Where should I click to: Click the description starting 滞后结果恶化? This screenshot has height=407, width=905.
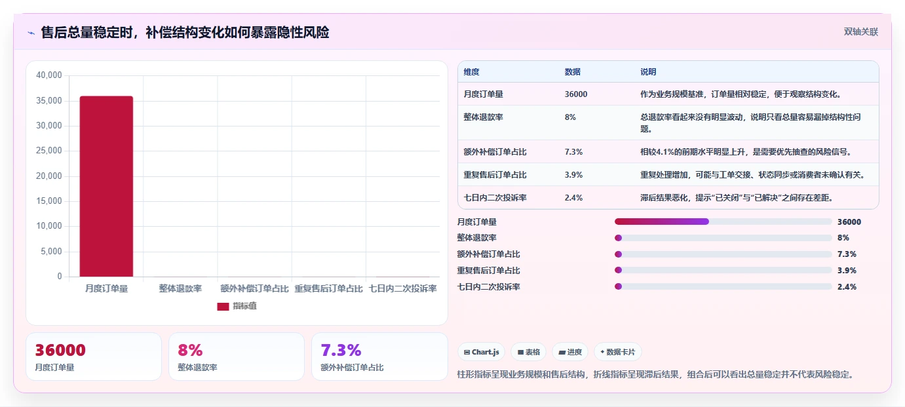click(x=737, y=197)
